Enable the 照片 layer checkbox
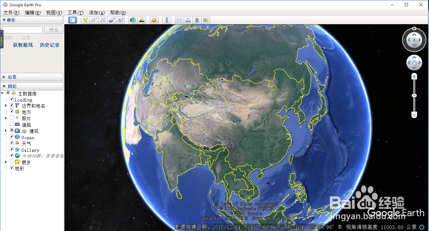The image size is (429, 231). [12, 118]
